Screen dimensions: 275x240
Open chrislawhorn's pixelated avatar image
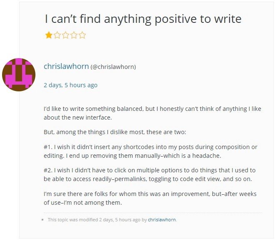(x=19, y=75)
